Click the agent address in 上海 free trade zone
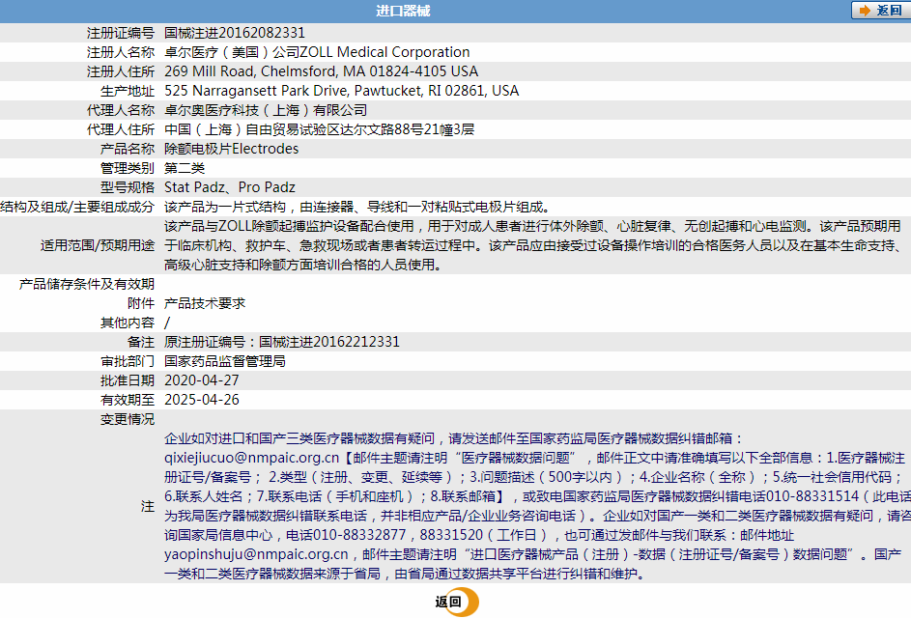 pos(319,129)
